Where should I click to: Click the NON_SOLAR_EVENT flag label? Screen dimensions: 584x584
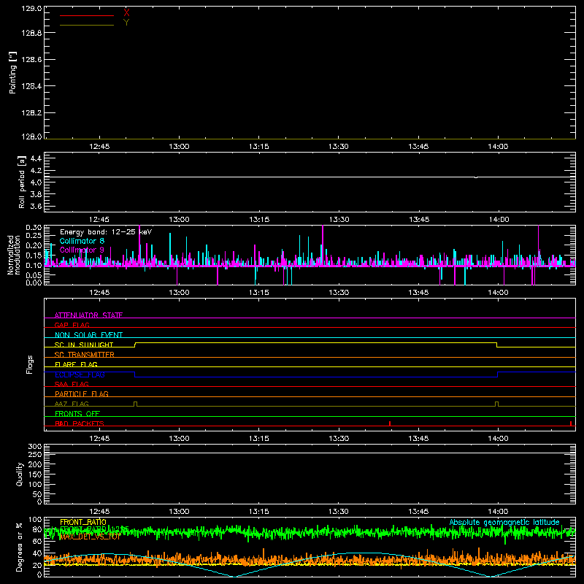pos(88,335)
